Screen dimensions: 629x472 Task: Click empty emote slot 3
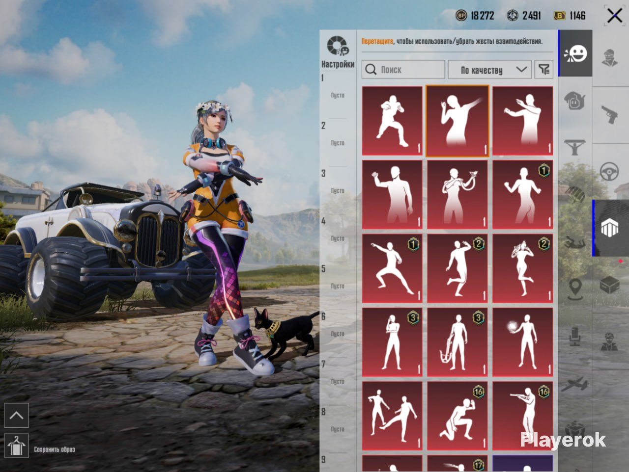point(338,190)
